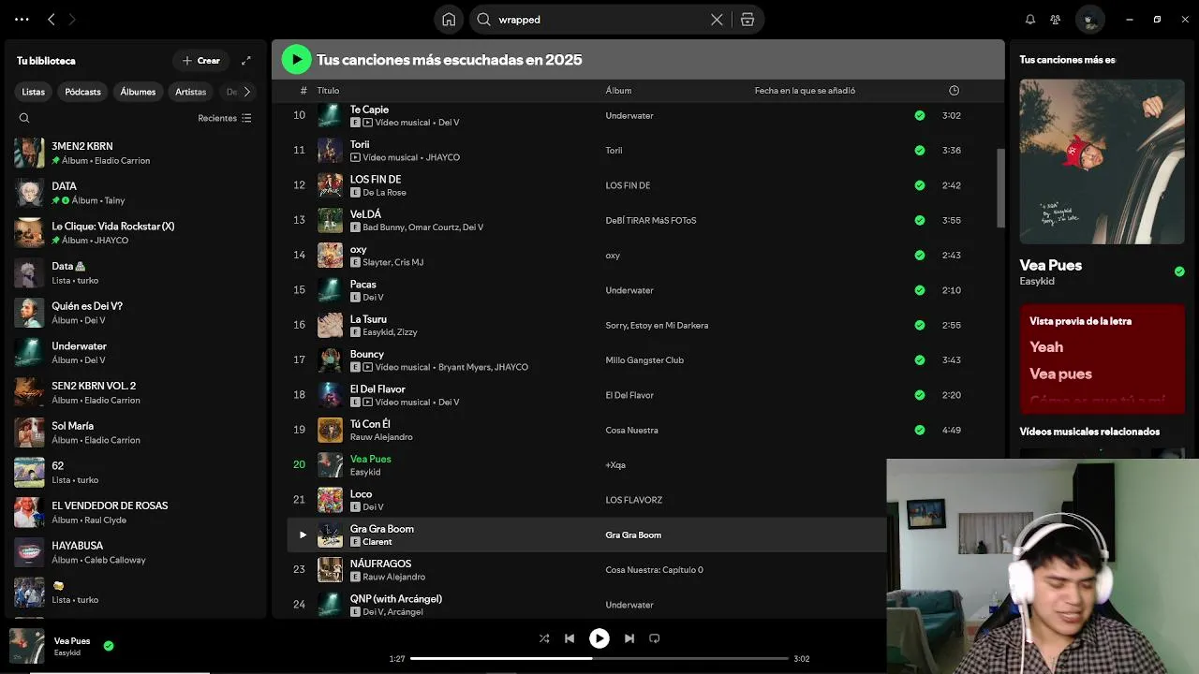Viewport: 1199px width, 674px height.
Task: Click now-playing cover in bottom bar
Action: point(27,646)
